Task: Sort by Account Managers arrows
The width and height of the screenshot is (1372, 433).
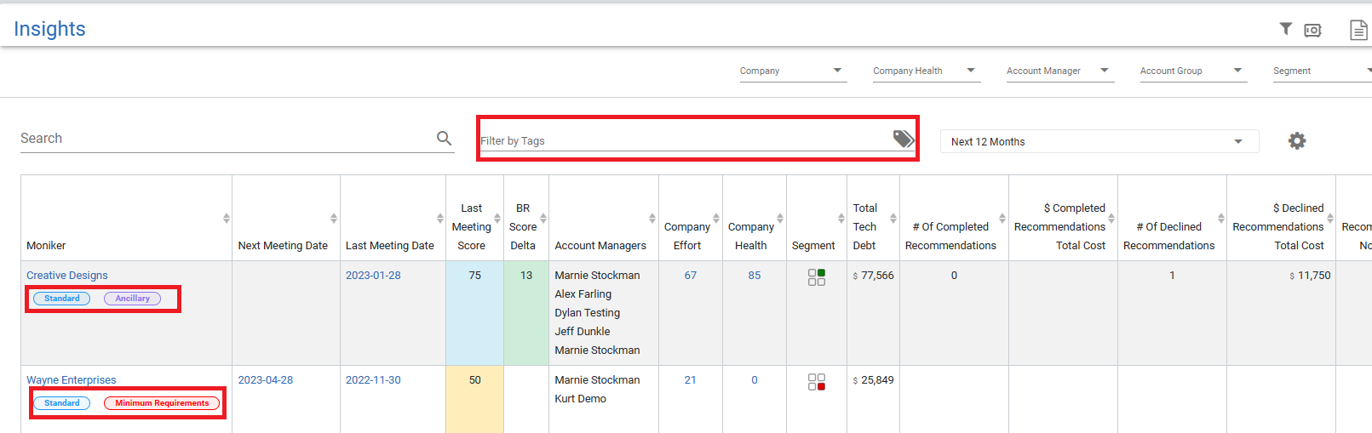Action: coord(652,219)
